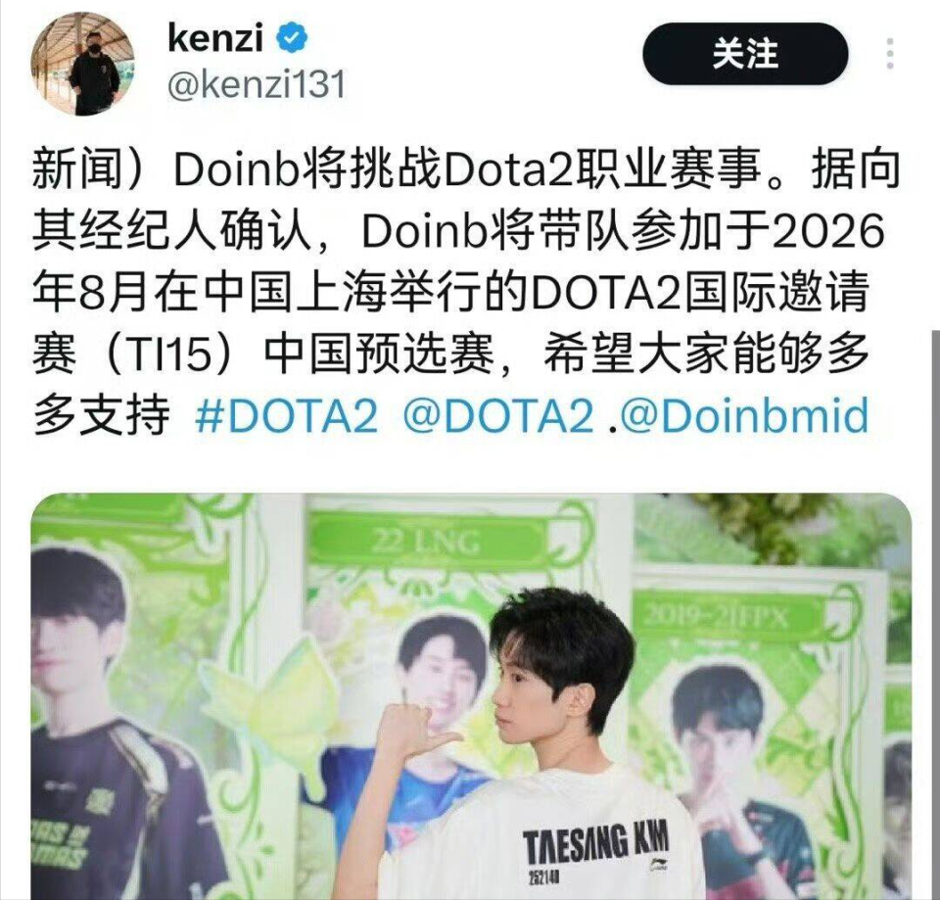The width and height of the screenshot is (940, 900).
Task: Click the scrollbar on the right edge
Action: pos(935,615)
